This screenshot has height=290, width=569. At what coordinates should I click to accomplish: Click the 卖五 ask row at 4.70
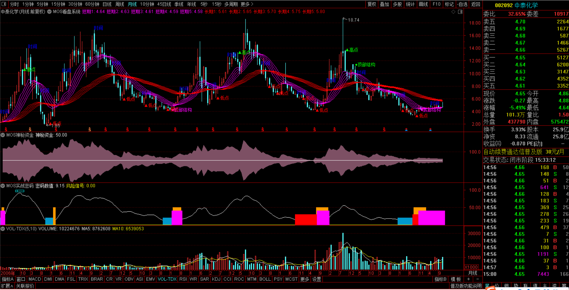pos(526,22)
